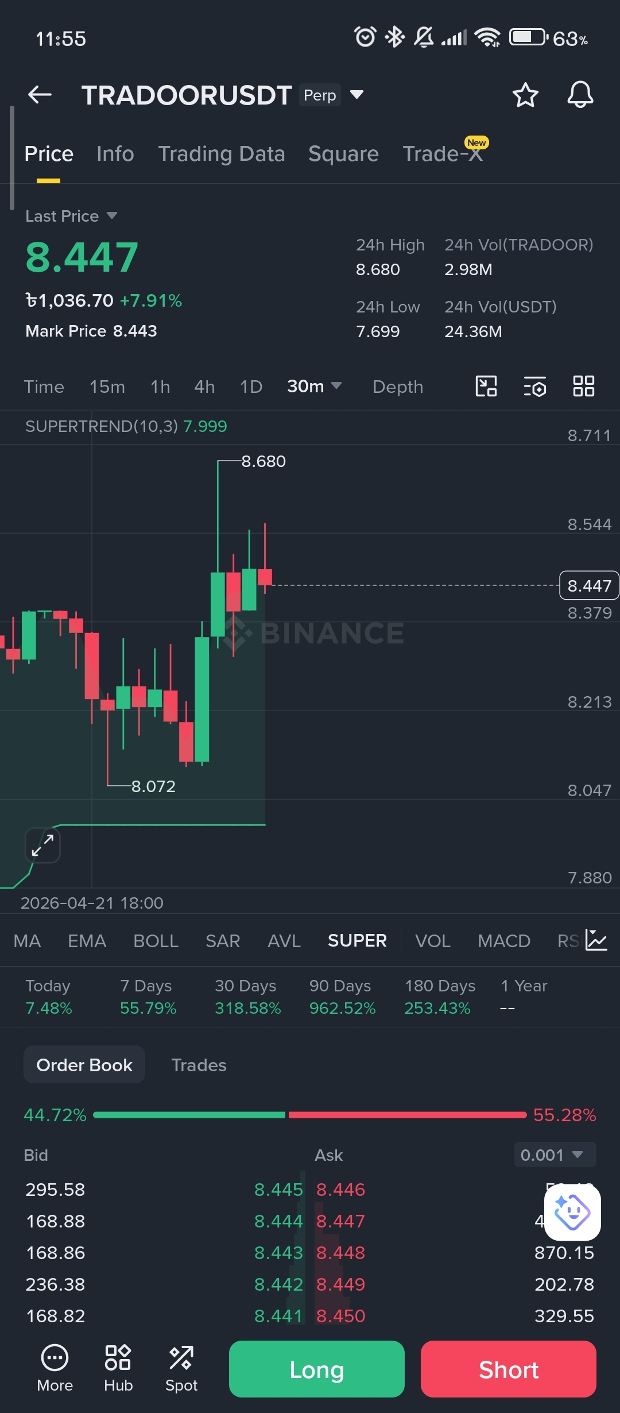The width and height of the screenshot is (620, 1413).
Task: Expand chart to fullscreen
Action: (x=43, y=846)
